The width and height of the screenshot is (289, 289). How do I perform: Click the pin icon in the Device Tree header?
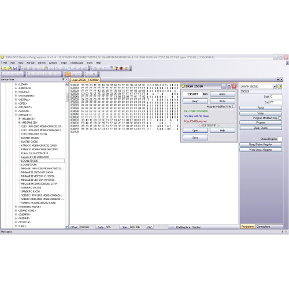(63, 79)
